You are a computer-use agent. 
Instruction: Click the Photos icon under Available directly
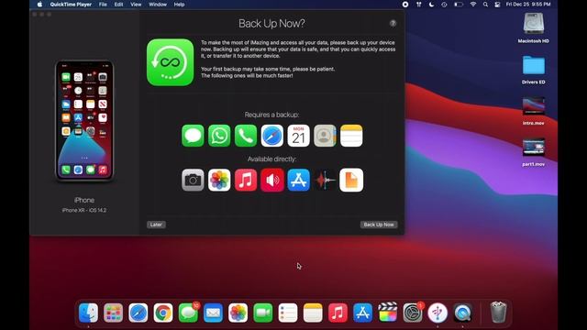tap(219, 180)
